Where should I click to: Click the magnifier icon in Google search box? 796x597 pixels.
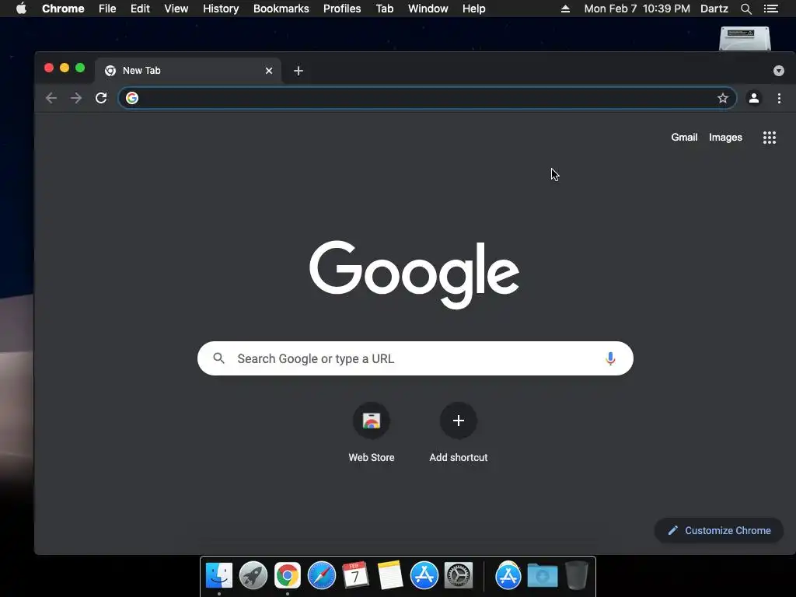[x=218, y=358]
